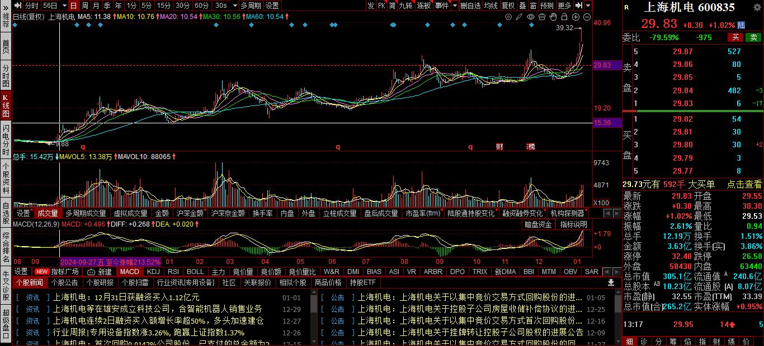Image resolution: width=764 pixels, height=346 pixels.
Task: Click date label 2024-09-27 至今涨幅213.52%
Action: tap(110, 262)
